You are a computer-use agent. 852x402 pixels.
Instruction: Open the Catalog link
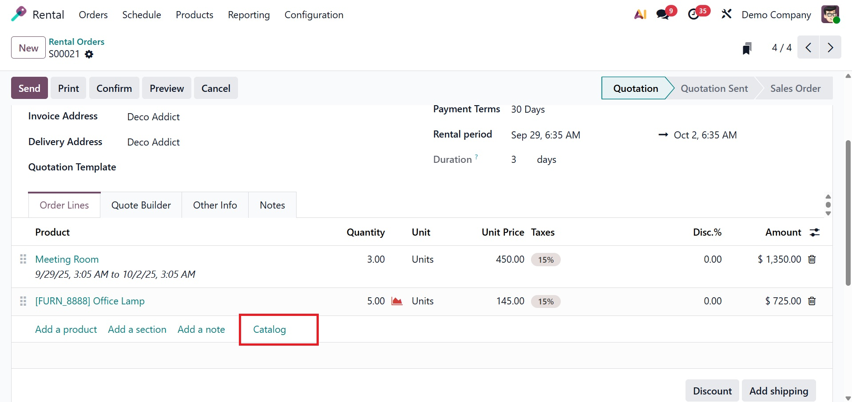(269, 329)
